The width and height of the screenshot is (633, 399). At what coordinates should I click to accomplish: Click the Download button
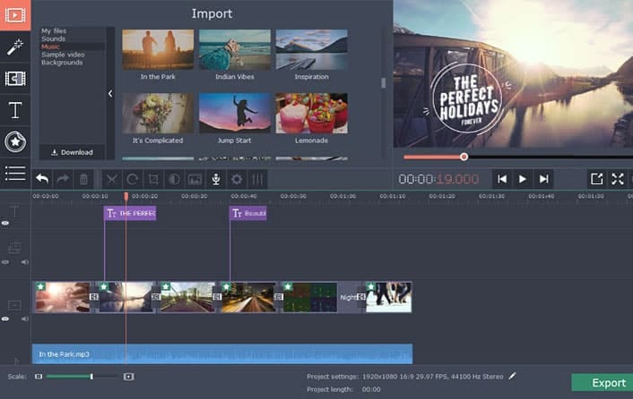tap(72, 152)
